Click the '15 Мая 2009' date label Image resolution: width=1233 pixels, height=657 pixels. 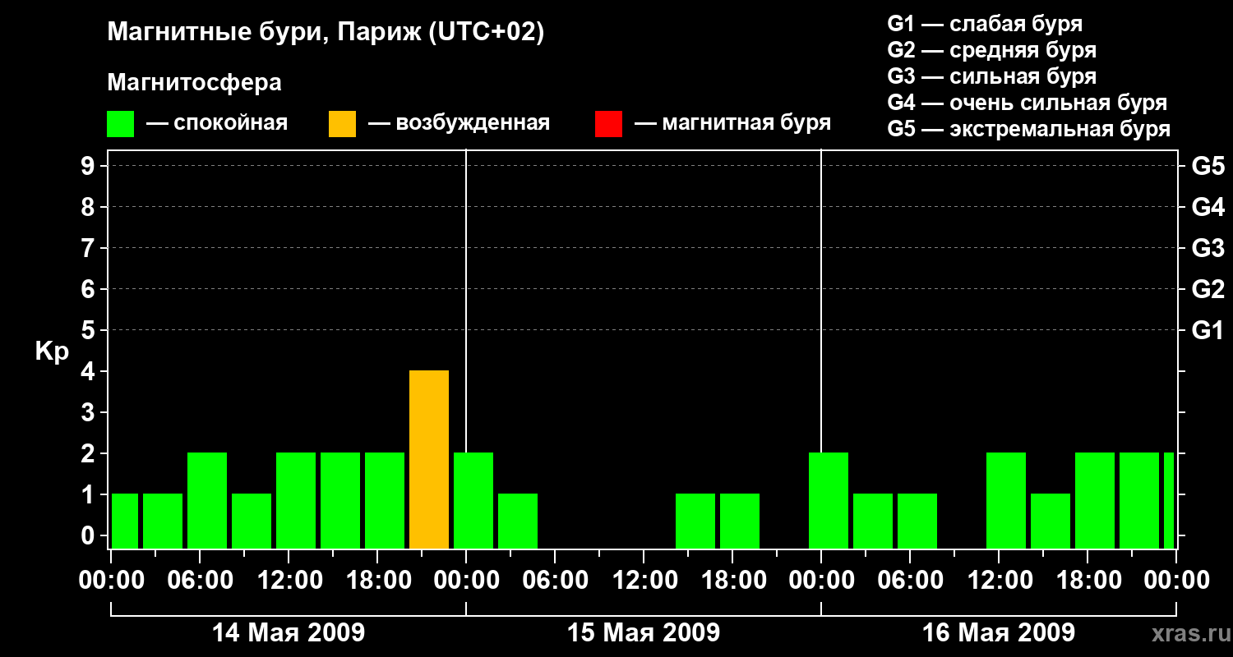pyautogui.click(x=644, y=632)
